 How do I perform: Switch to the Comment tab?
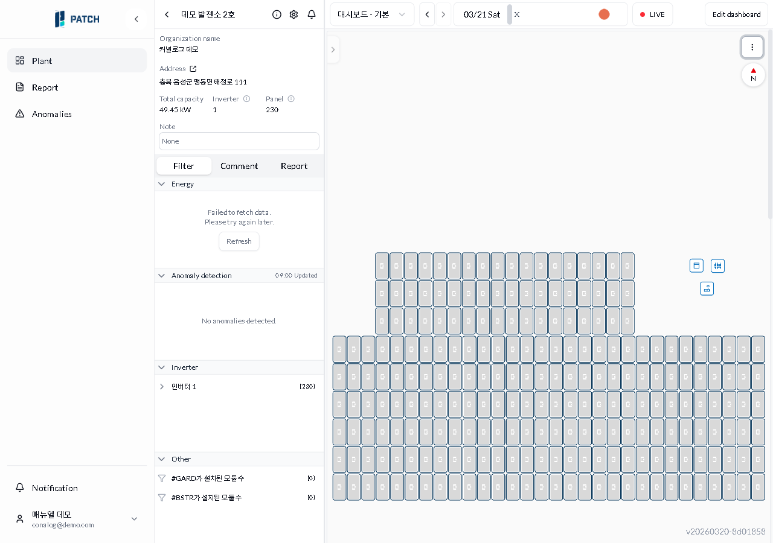pyautogui.click(x=239, y=166)
